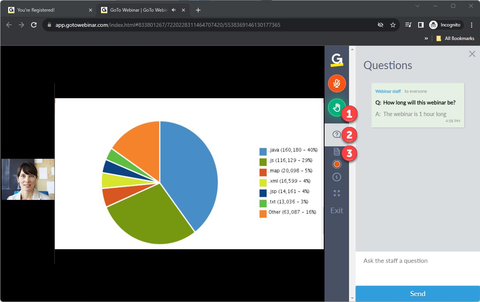The image size is (480, 302).
Task: Bookmark this page with the star icon
Action: (393, 25)
